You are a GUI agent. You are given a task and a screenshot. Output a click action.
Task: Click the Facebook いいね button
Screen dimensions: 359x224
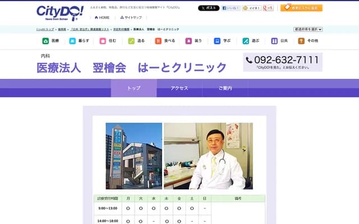tap(231, 8)
